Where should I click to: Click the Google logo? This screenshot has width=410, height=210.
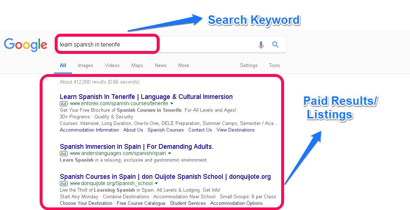(26, 45)
